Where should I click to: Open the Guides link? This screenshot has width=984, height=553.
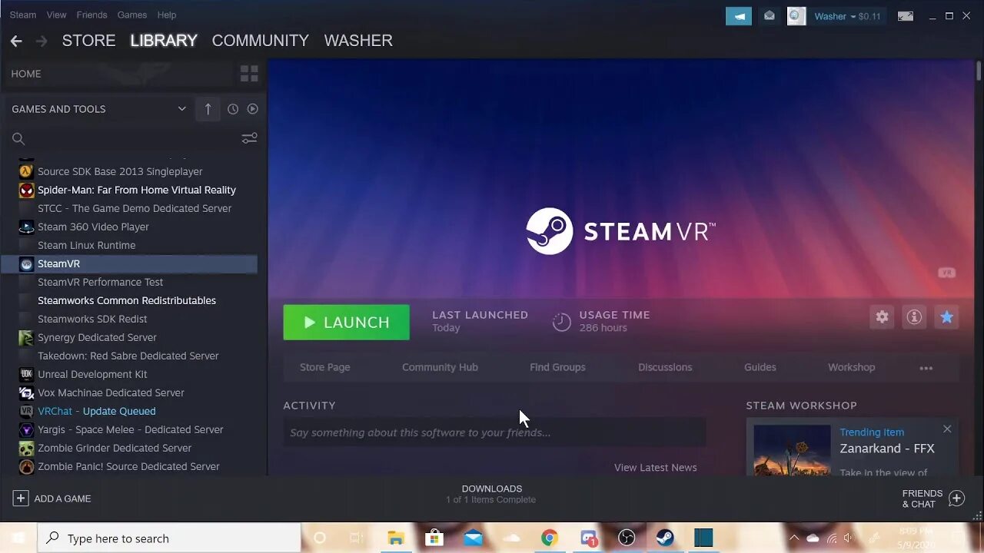point(760,367)
